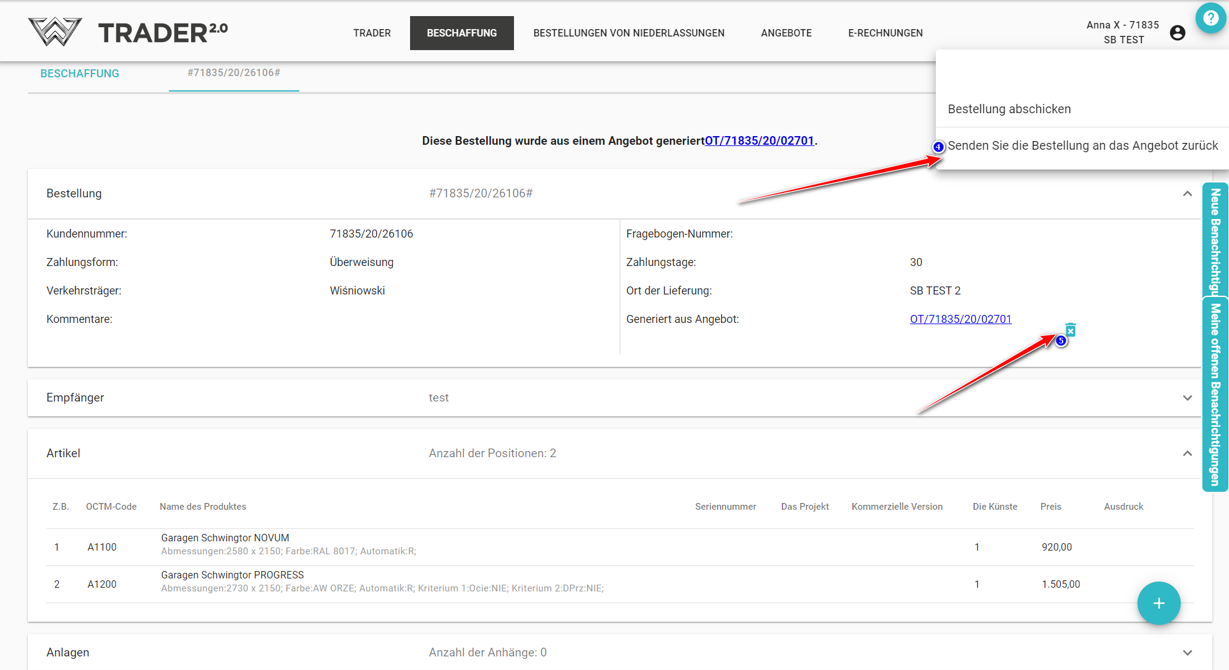Select BESTELLUNGEN VON NIEDERLASSUNGEN menu
Screen dimensions: 1229x670
coord(628,33)
